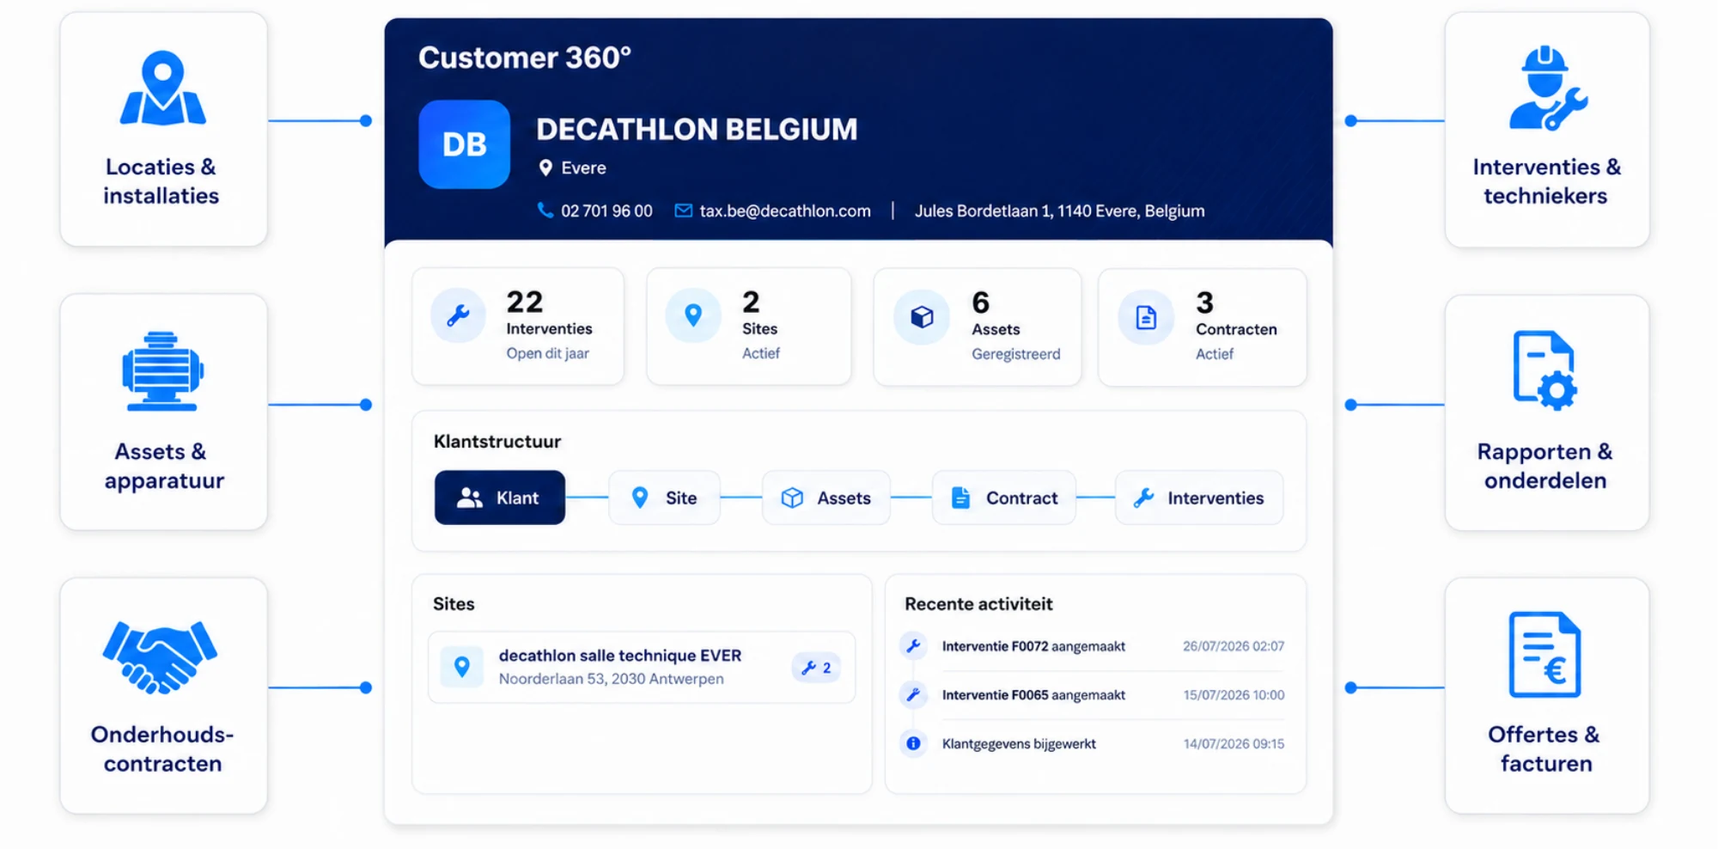Click the DECATHLON BELGIUM customer name
This screenshot has height=849, width=1718.
pyautogui.click(x=697, y=129)
